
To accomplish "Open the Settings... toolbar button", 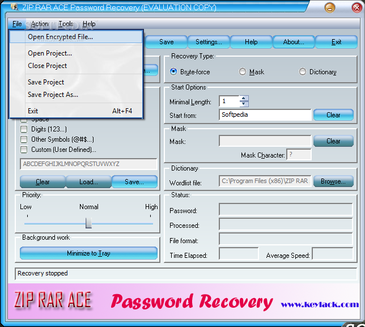I will click(x=209, y=42).
